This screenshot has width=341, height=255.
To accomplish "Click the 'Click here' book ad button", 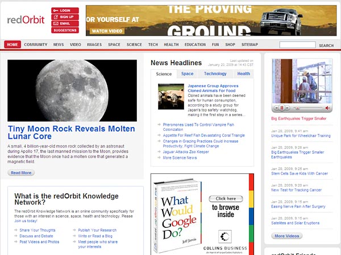I will point(226,199).
